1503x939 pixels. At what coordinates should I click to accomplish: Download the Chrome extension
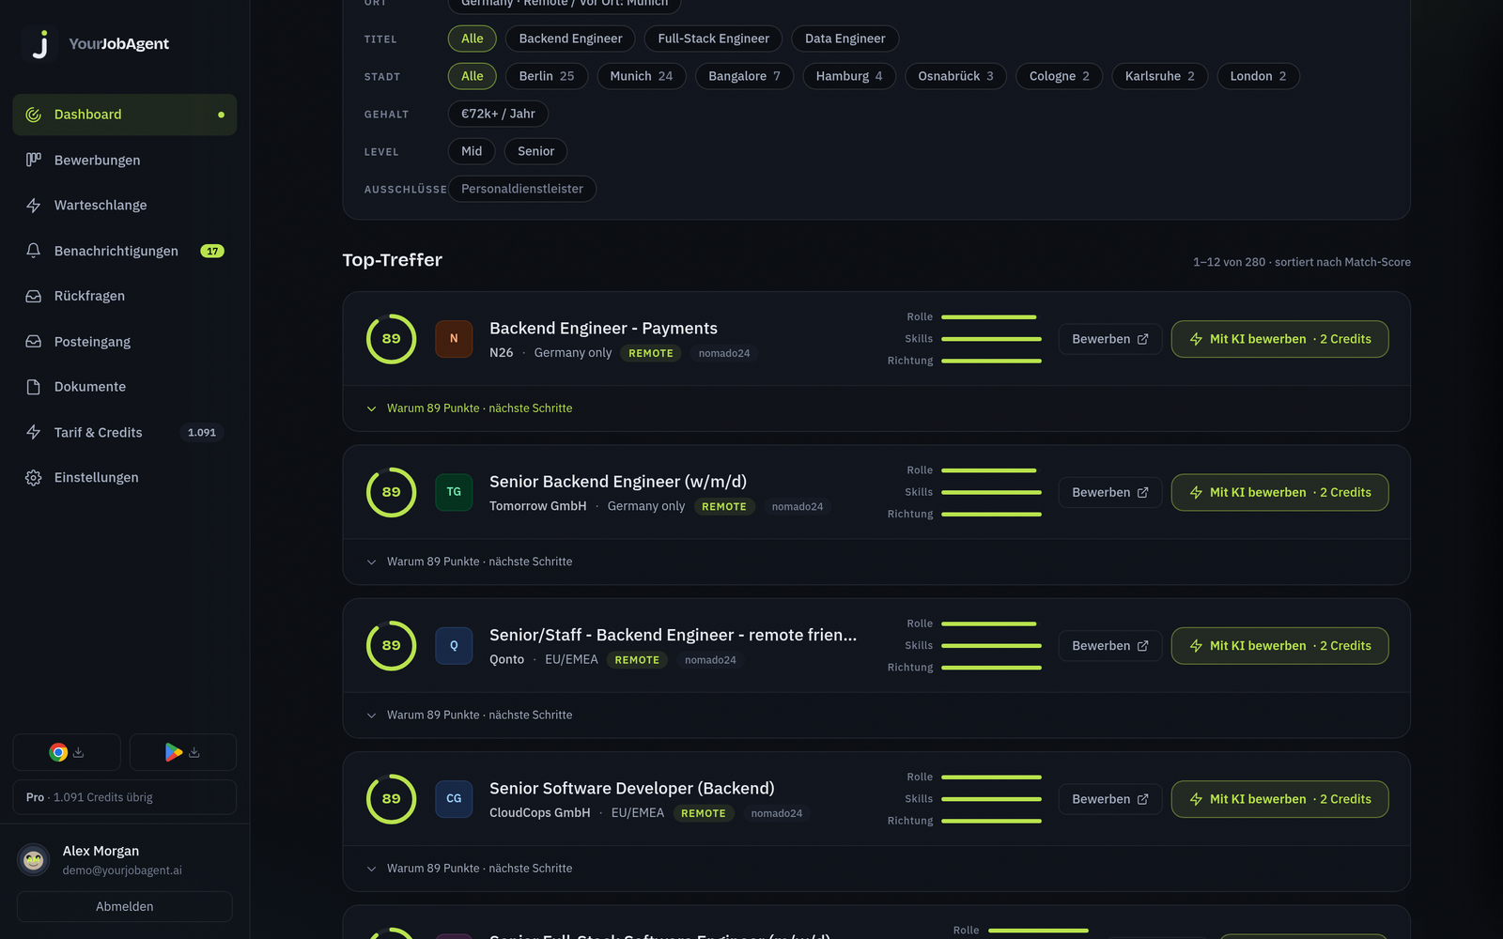[67, 752]
